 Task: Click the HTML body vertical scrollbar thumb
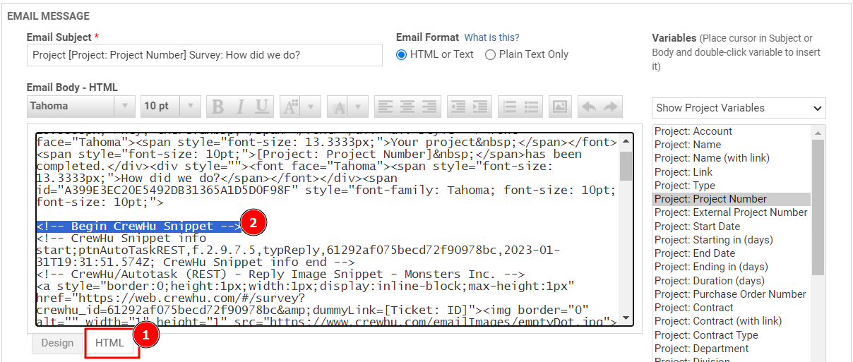pos(626,167)
